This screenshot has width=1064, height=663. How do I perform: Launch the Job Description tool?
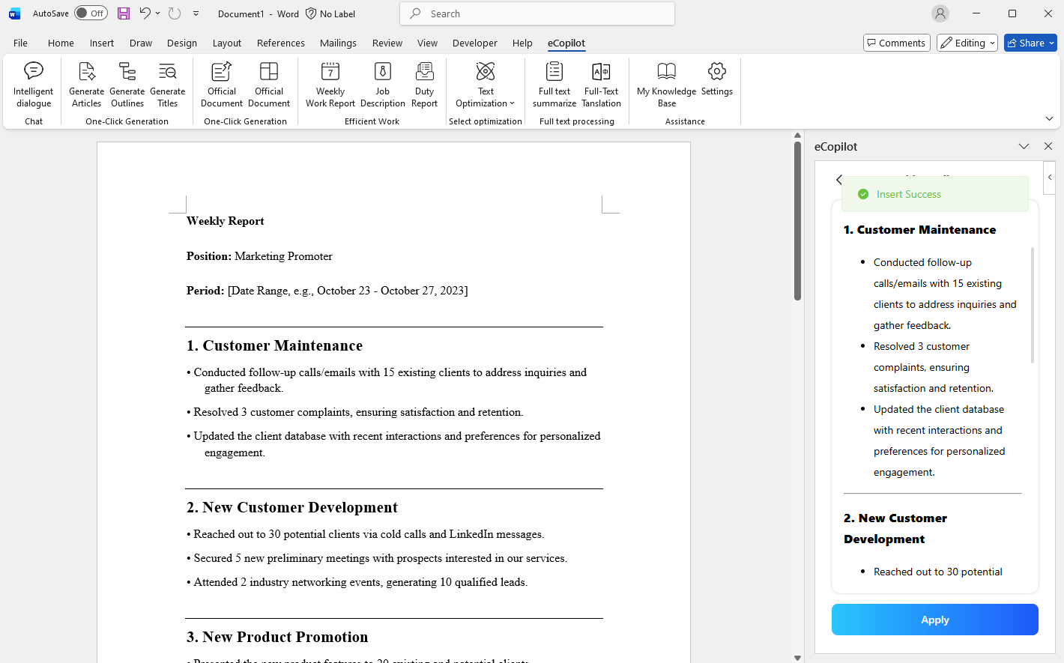coord(382,84)
